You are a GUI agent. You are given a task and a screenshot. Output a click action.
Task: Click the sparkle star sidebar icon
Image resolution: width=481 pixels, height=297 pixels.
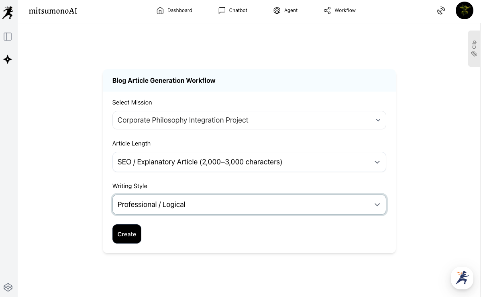[x=8, y=59]
